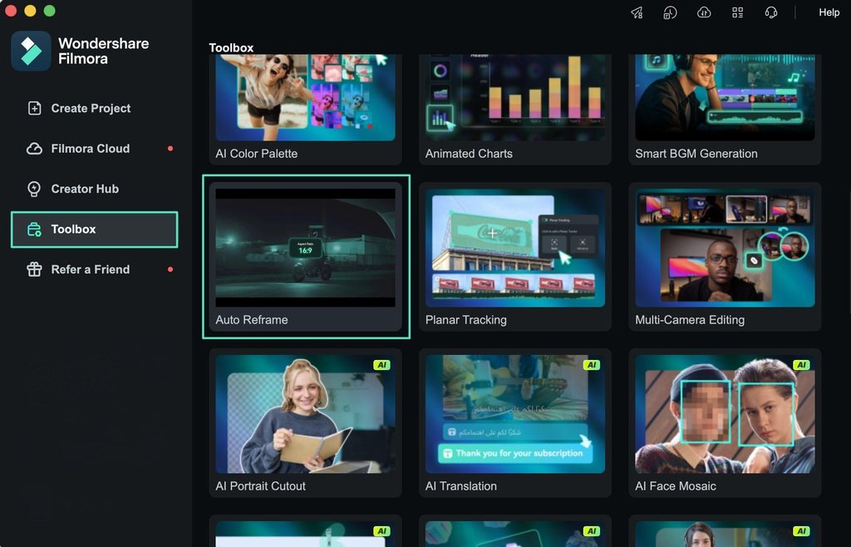Open the Animated Charts thumbnail
Screen dimensions: 851x547
(515, 97)
